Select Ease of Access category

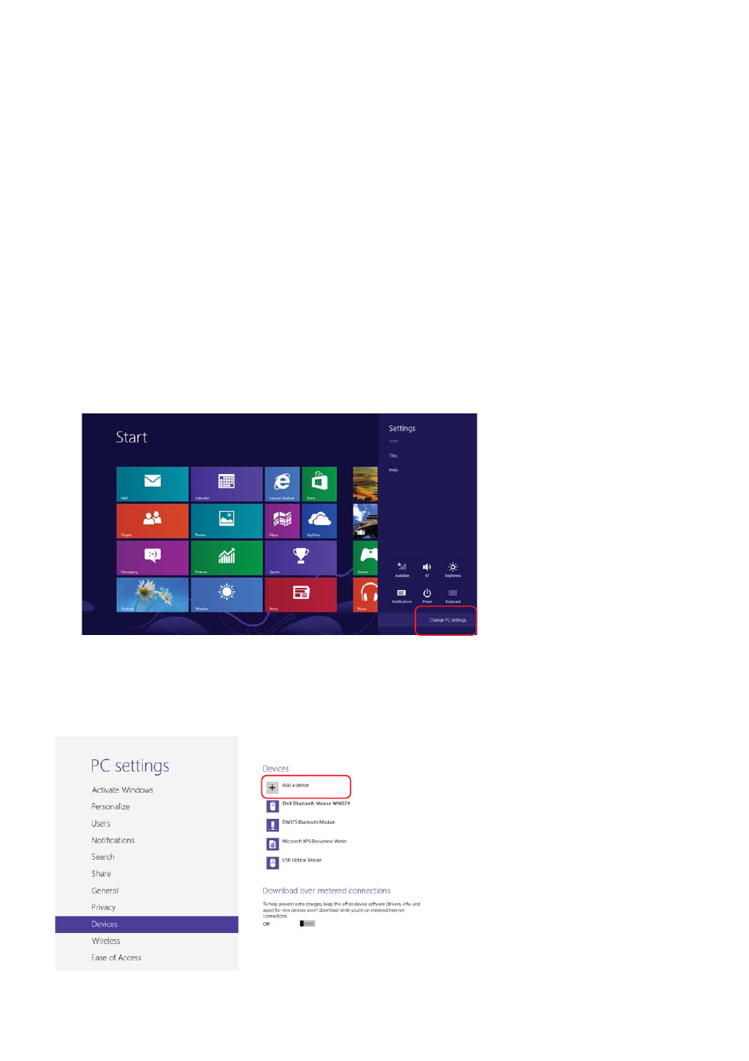116,957
